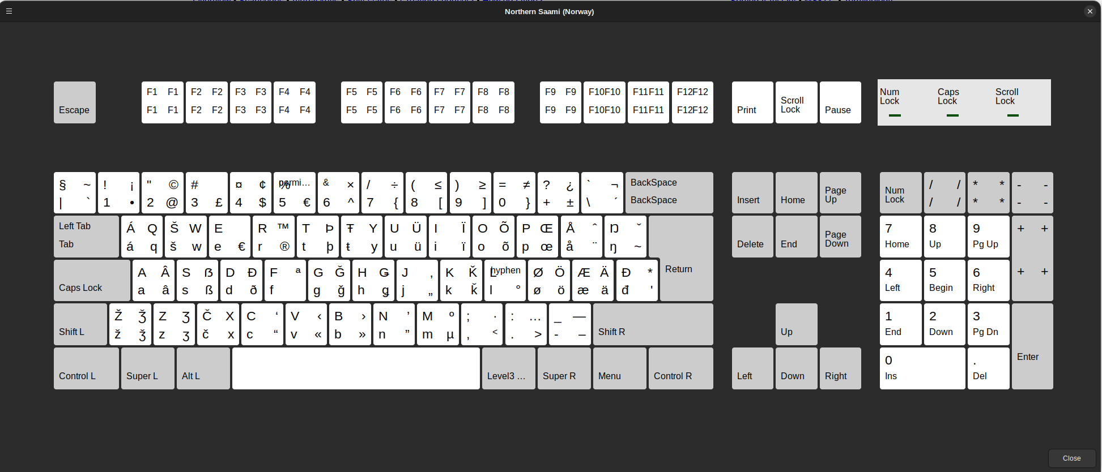Click the Caps Lock indicator light
Screen dimensions: 1102x472
[953, 115]
